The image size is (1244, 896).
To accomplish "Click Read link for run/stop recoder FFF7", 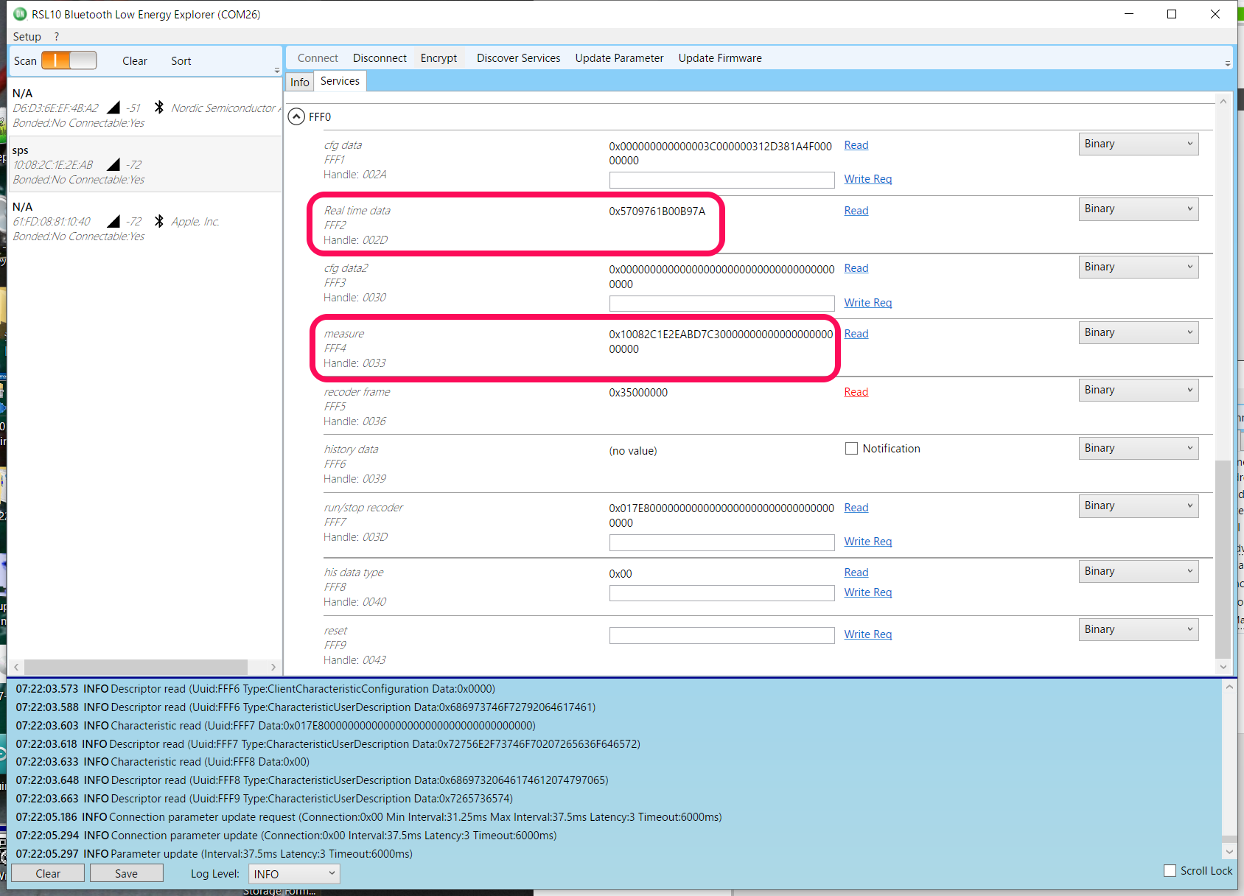I will point(856,508).
